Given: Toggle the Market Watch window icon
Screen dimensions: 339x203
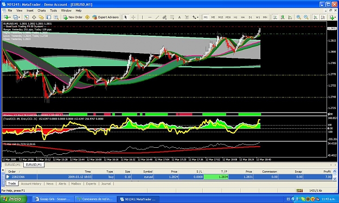Looking at the screenshot, I should 27,17.
